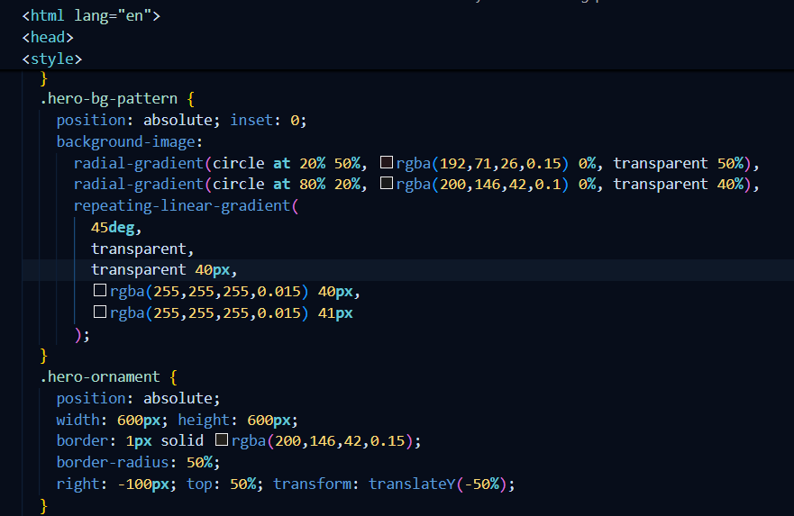
Task: Click .hero-ornament selector
Action: (100, 376)
